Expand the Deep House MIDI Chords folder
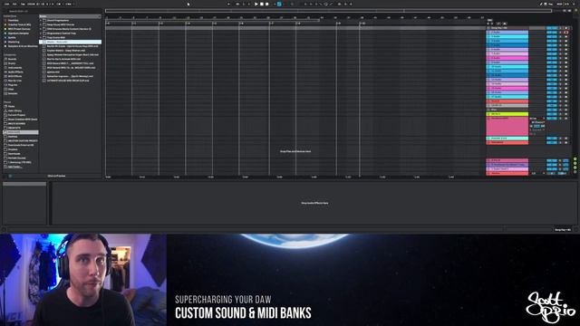Screen dimensions: 580x326 tap(41, 24)
